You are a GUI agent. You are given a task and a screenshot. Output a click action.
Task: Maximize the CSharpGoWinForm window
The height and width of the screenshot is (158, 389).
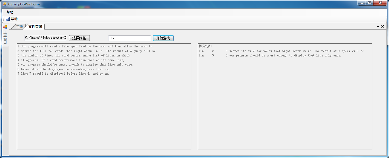coord(370,3)
